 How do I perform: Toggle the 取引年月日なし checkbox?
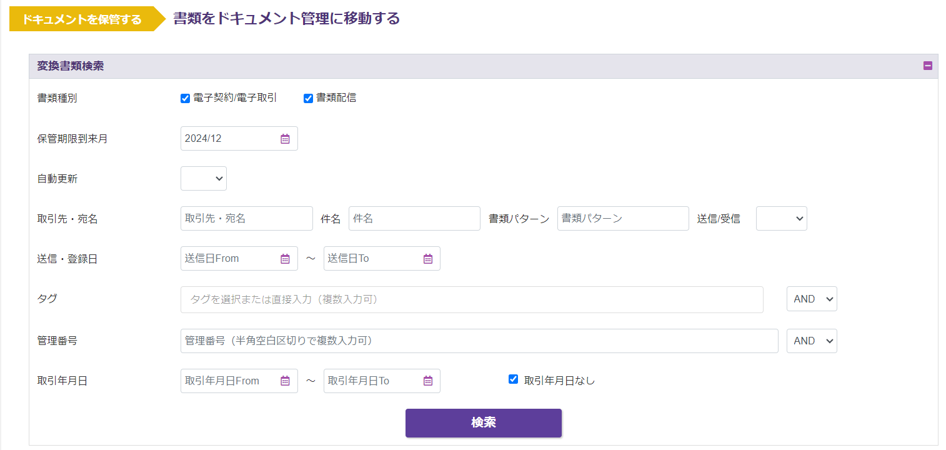pyautogui.click(x=514, y=379)
